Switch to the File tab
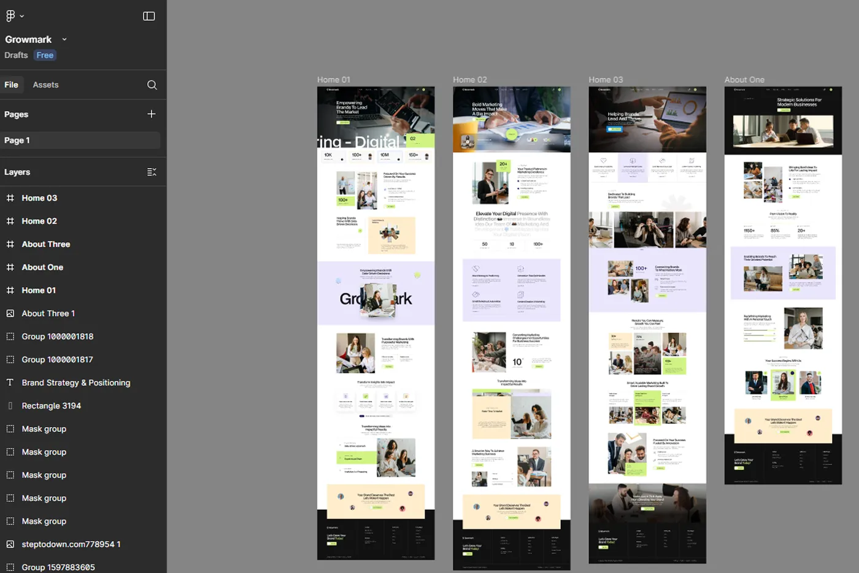The width and height of the screenshot is (859, 573). 12,85
